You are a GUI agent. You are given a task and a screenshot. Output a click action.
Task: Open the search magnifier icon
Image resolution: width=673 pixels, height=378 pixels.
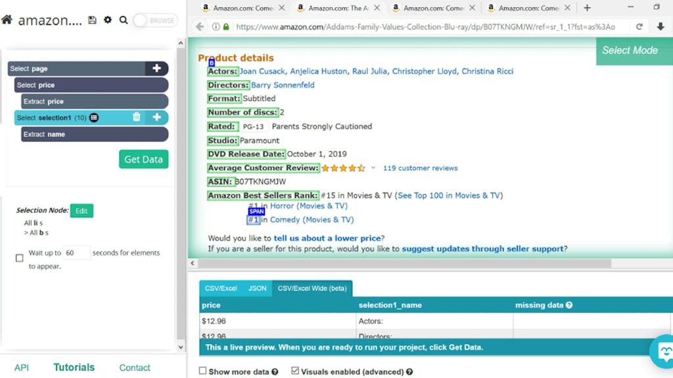[124, 20]
